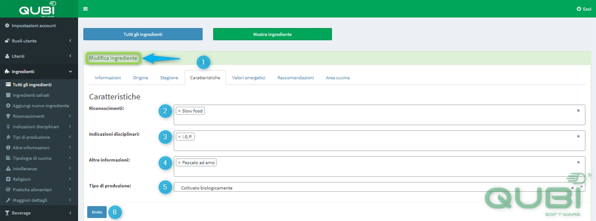Expand the Utenti sidebar menu
Image resolution: width=596 pixels, height=221 pixels.
[70, 56]
